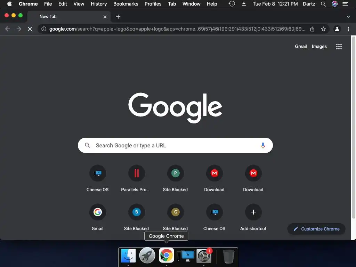Click the Customize Chrome button
356x267 pixels.
coord(316,229)
